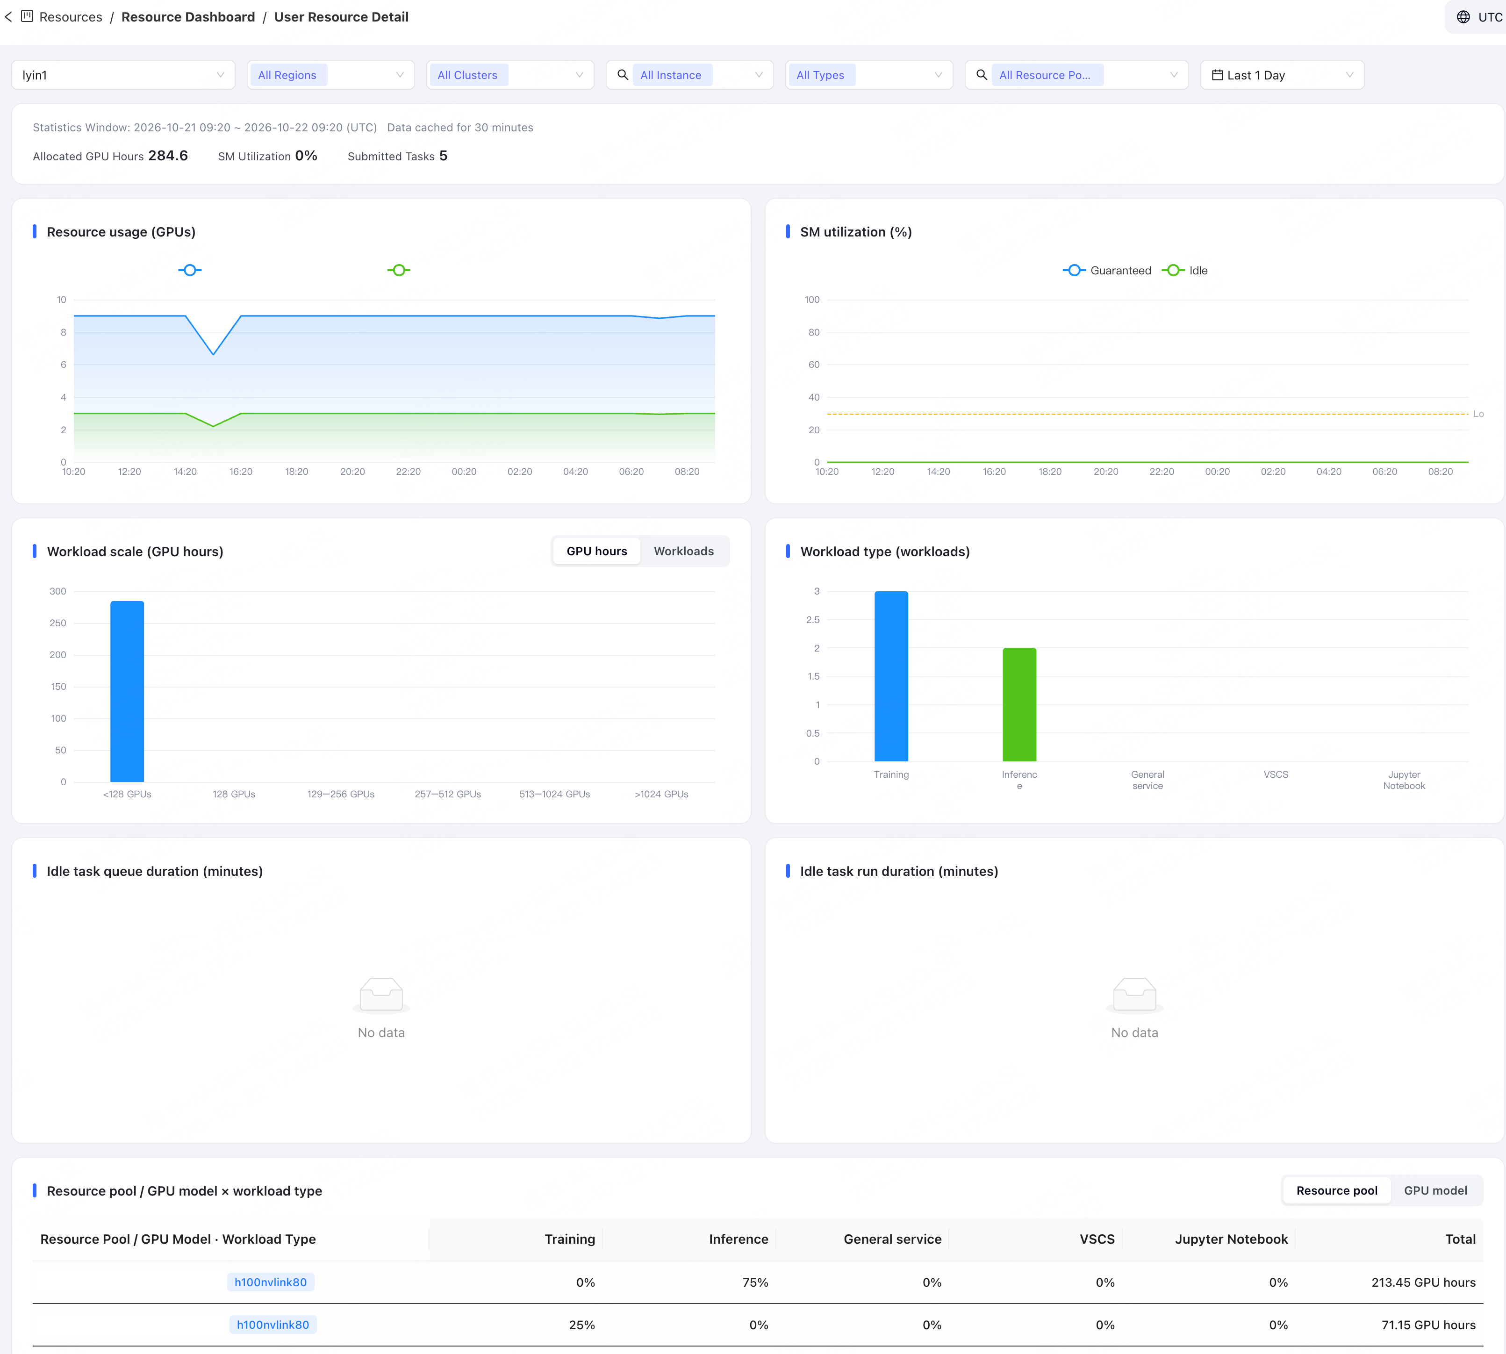Select the GPU model tab in table section

(x=1435, y=1190)
